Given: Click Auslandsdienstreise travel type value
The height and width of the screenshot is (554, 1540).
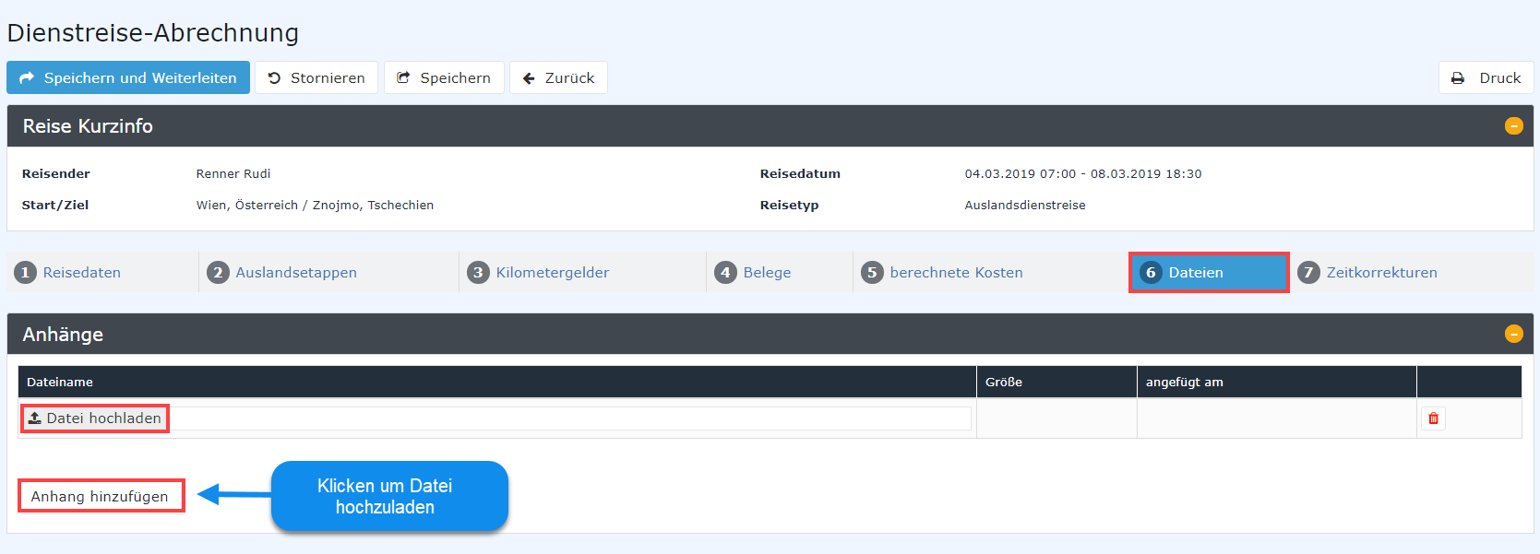Looking at the screenshot, I should (1025, 205).
